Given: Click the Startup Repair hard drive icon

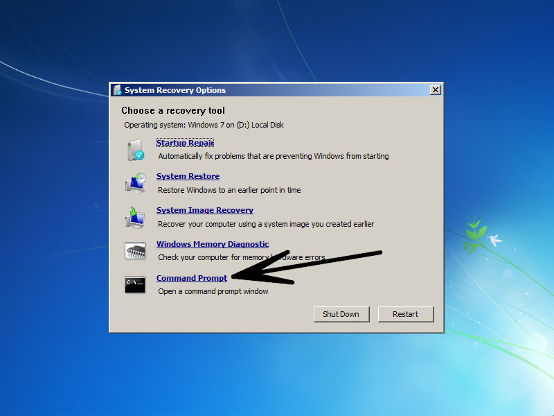Looking at the screenshot, I should (x=136, y=150).
